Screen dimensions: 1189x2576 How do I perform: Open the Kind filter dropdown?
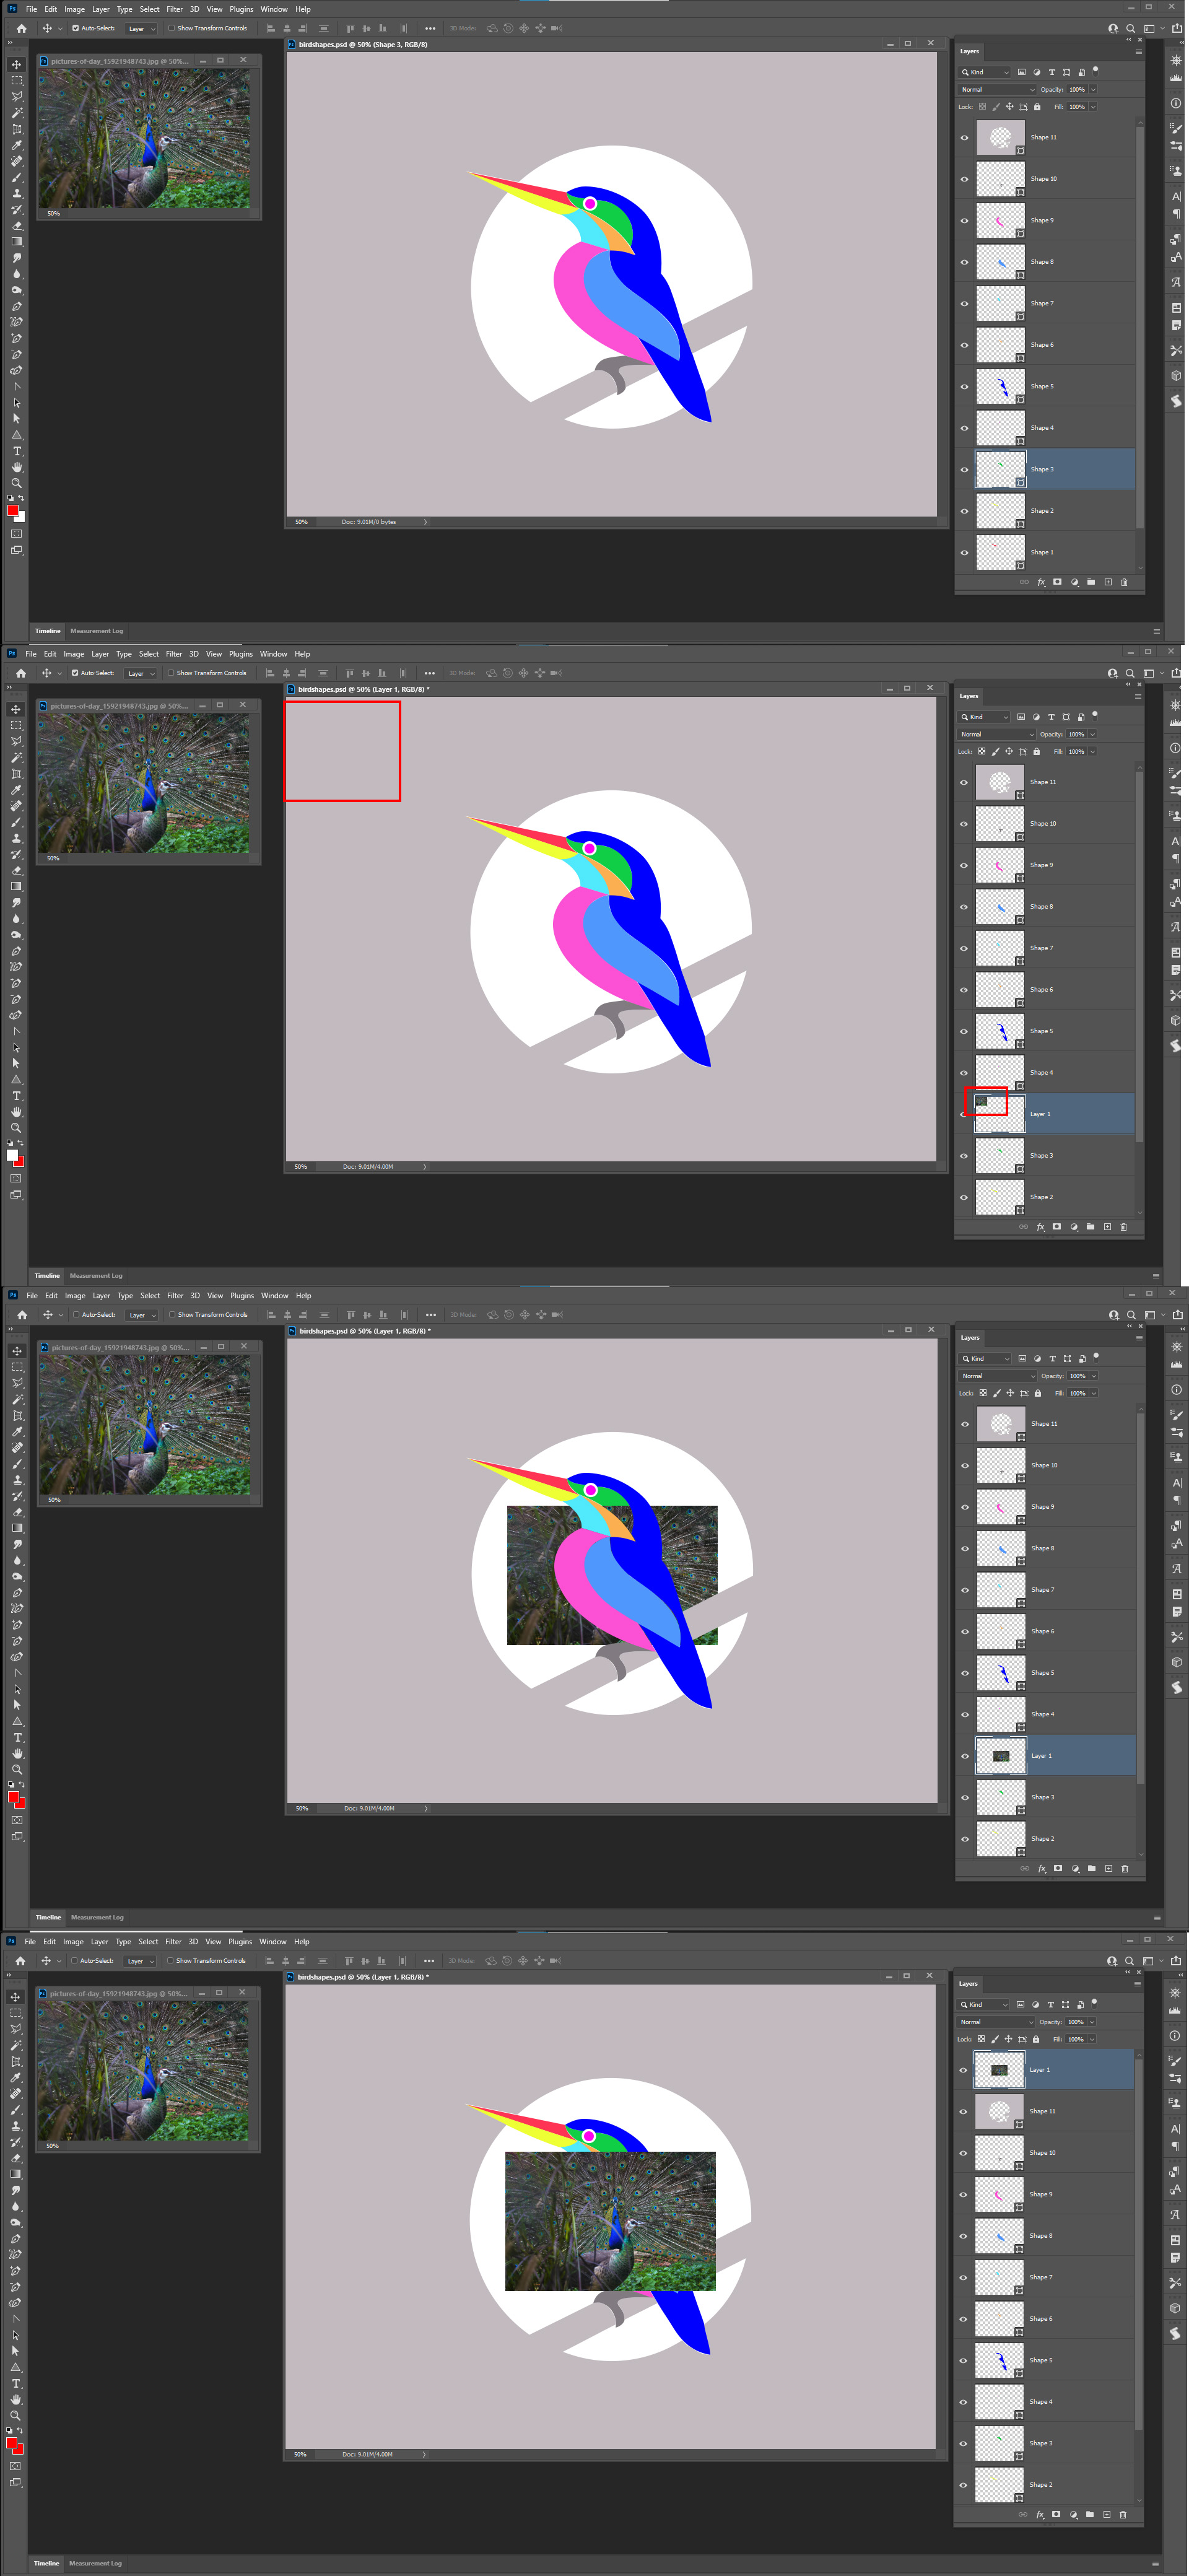coord(1005,72)
